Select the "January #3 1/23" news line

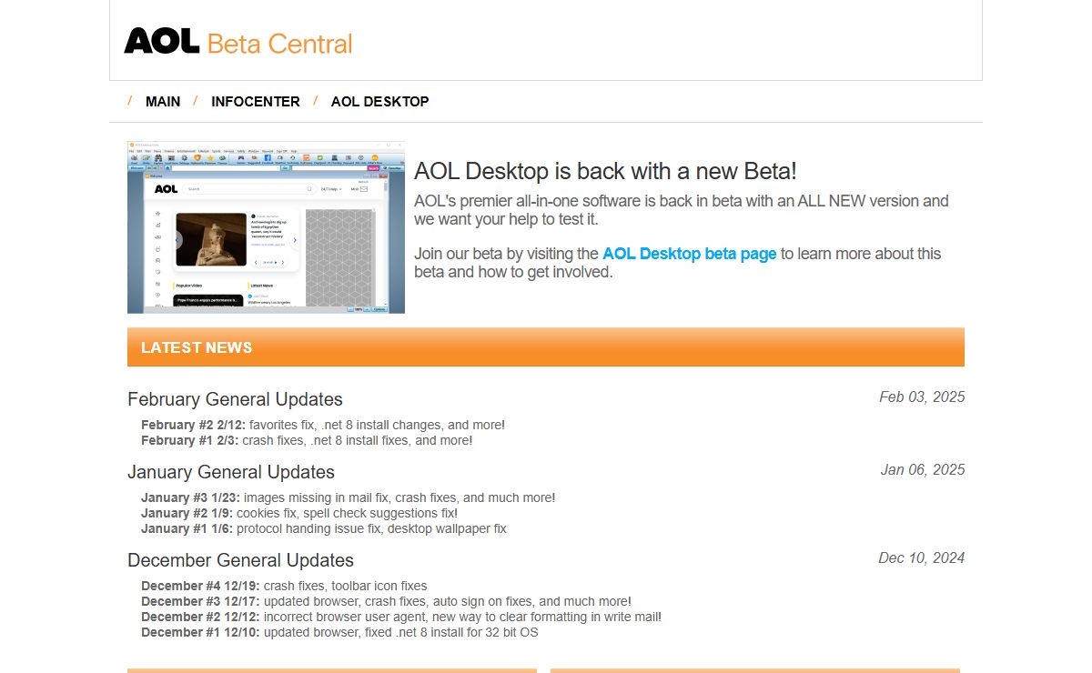pyautogui.click(x=348, y=497)
